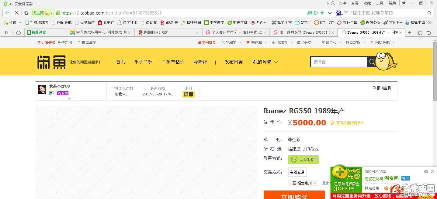Click the lightning speed-mode icon in address bar
This screenshot has width=437, height=199.
click(x=322, y=13)
